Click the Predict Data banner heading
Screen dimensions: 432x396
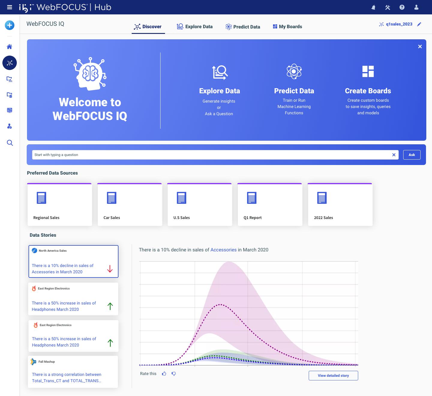point(294,91)
